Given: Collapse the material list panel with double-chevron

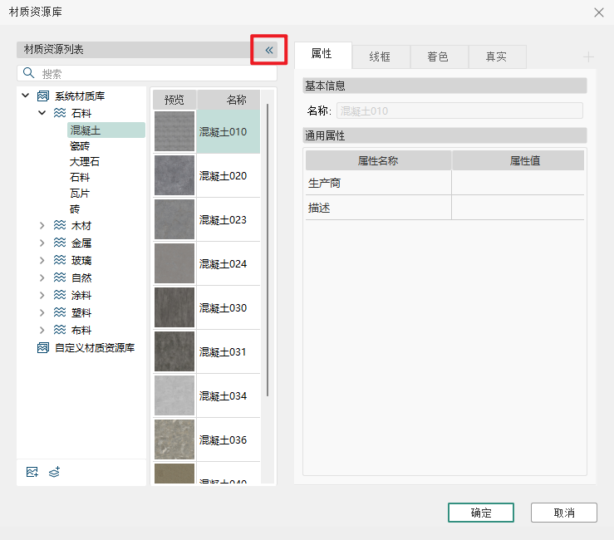Looking at the screenshot, I should (269, 51).
